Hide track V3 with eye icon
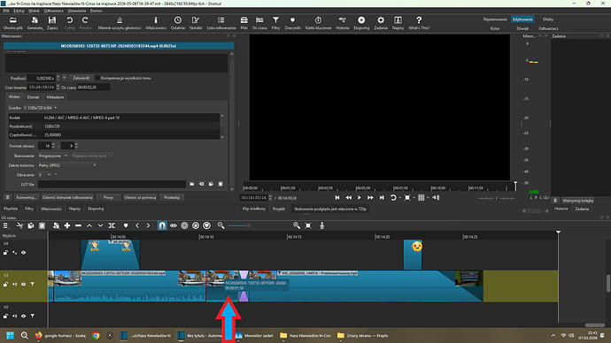This screenshot has width=611, height=343. click(x=24, y=285)
